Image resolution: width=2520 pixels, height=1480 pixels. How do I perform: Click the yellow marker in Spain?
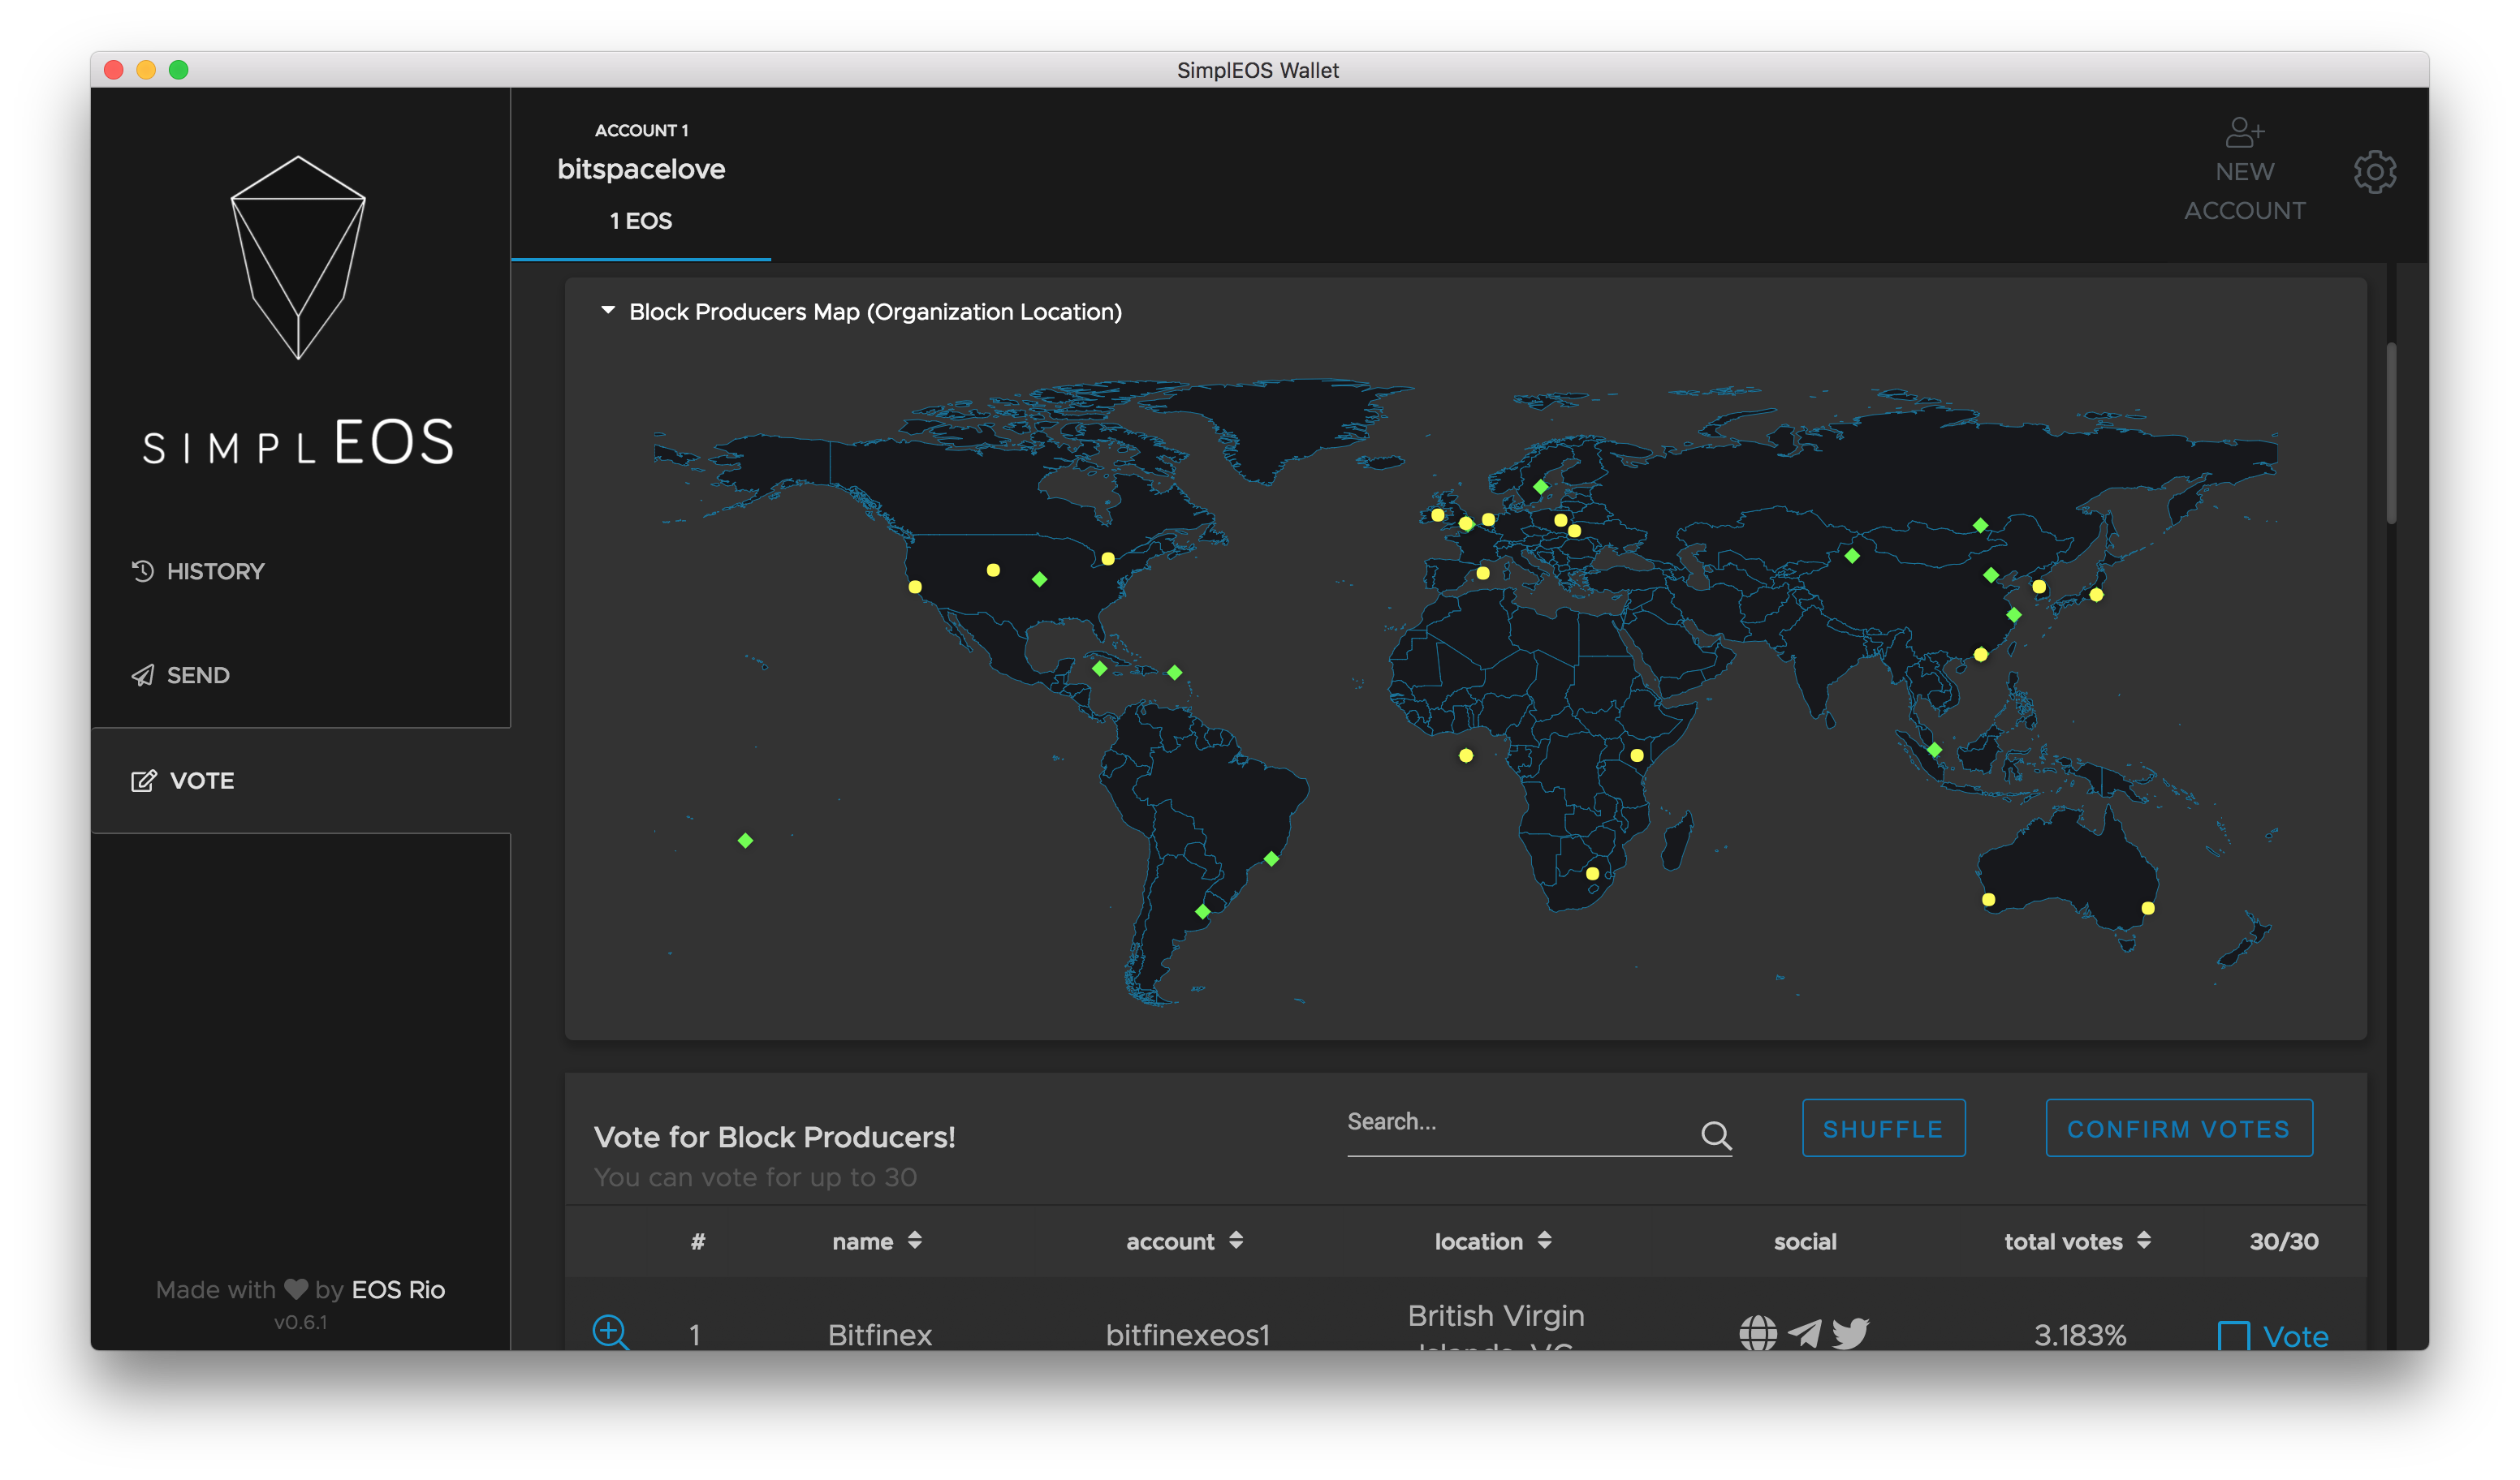[x=1483, y=574]
